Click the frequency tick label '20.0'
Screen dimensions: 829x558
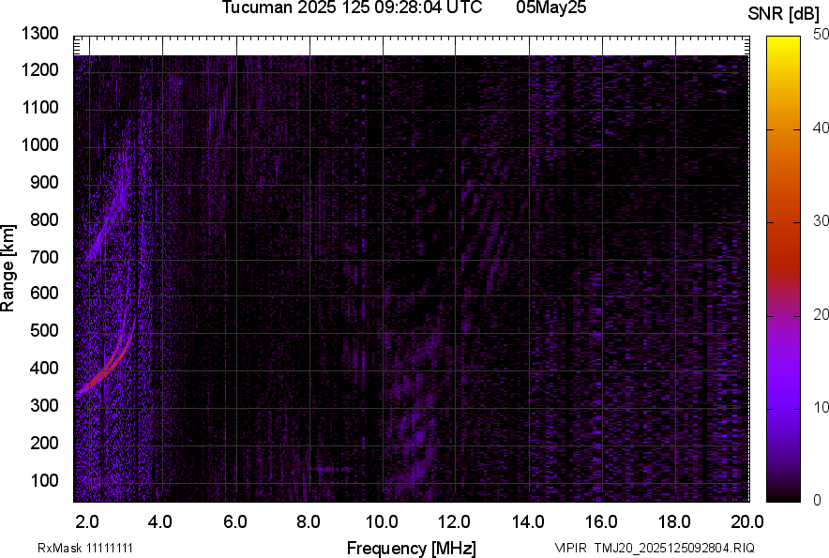747,522
